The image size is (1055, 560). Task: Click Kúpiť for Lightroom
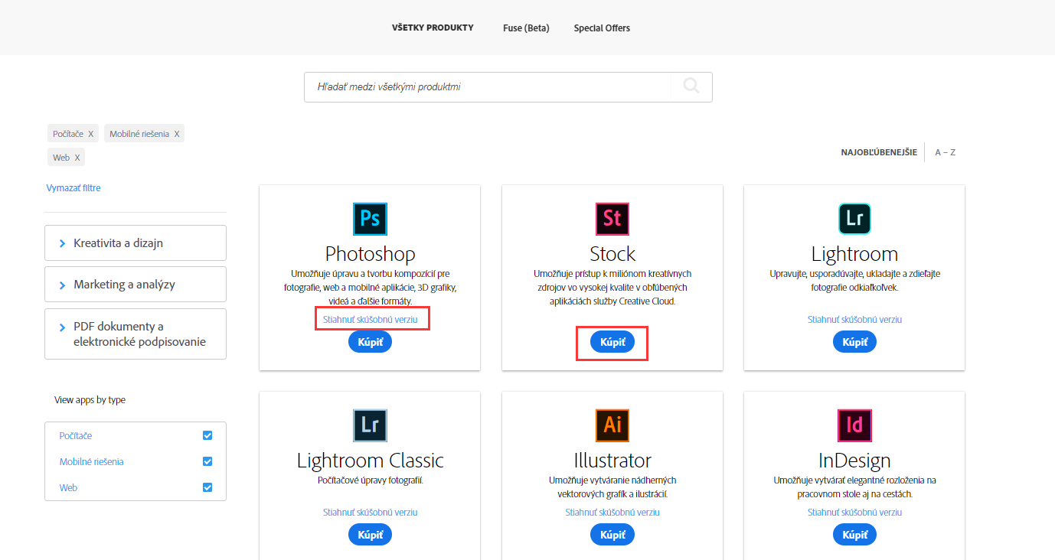click(x=854, y=341)
